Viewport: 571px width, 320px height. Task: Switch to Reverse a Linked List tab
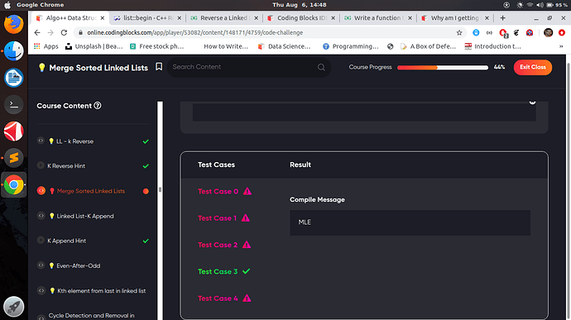[x=223, y=18]
